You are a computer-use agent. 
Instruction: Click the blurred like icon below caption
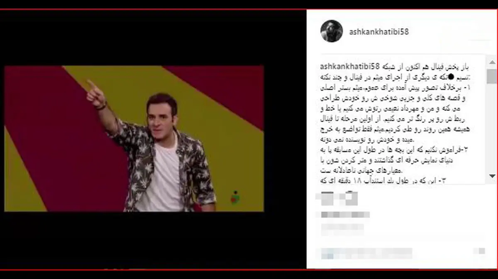click(328, 199)
